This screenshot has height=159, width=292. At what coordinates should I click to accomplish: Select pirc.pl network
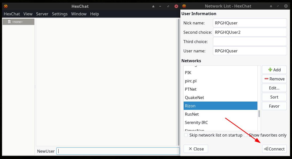[x=221, y=81]
